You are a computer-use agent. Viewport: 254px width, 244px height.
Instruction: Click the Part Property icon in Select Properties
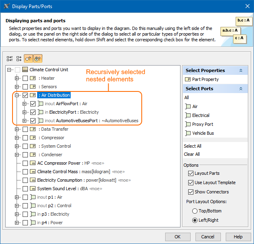pyautogui.click(x=188, y=79)
